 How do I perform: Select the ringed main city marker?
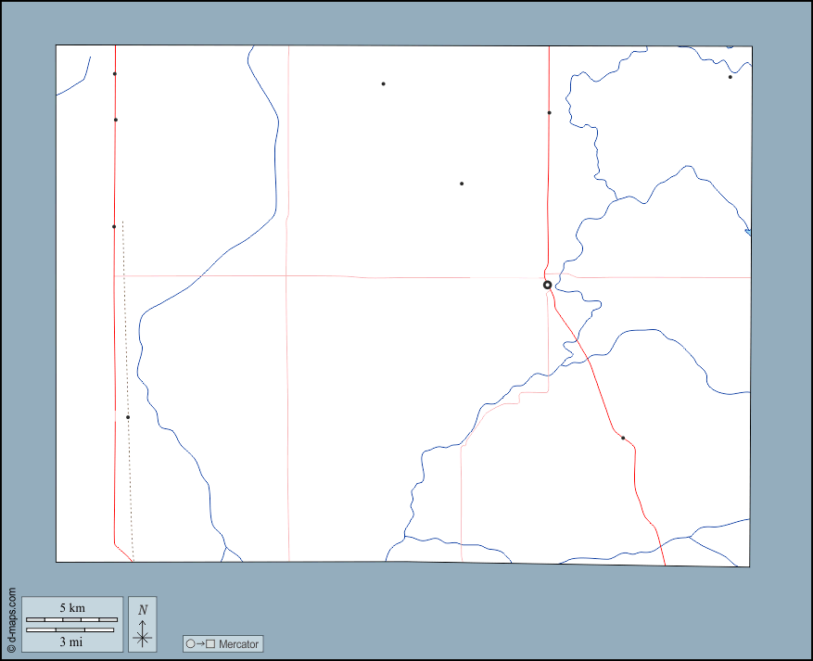[547, 286]
